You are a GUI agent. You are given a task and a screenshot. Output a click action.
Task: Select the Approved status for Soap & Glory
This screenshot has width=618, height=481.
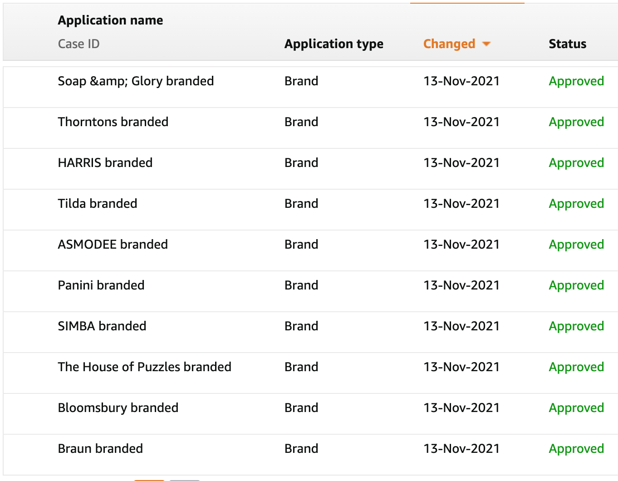[x=576, y=82]
